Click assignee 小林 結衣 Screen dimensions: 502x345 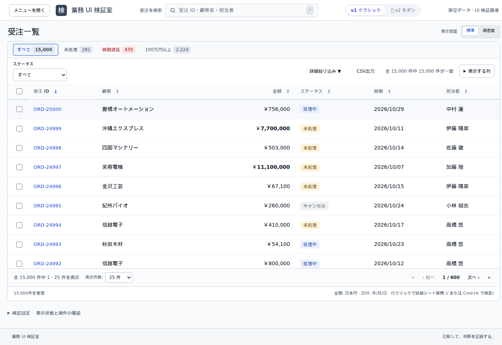coord(457,206)
